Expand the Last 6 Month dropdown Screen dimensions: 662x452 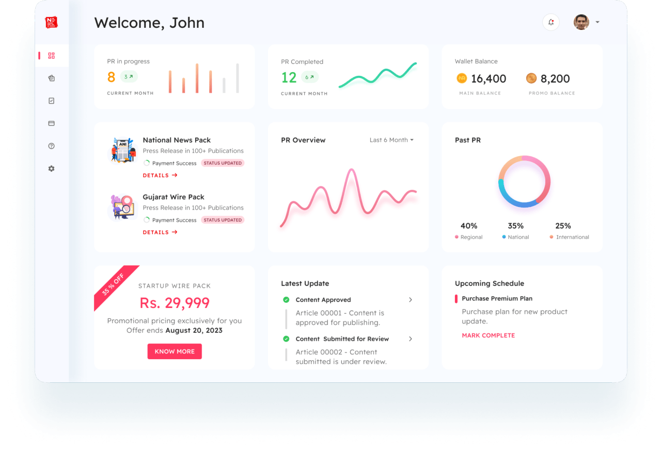pos(391,140)
